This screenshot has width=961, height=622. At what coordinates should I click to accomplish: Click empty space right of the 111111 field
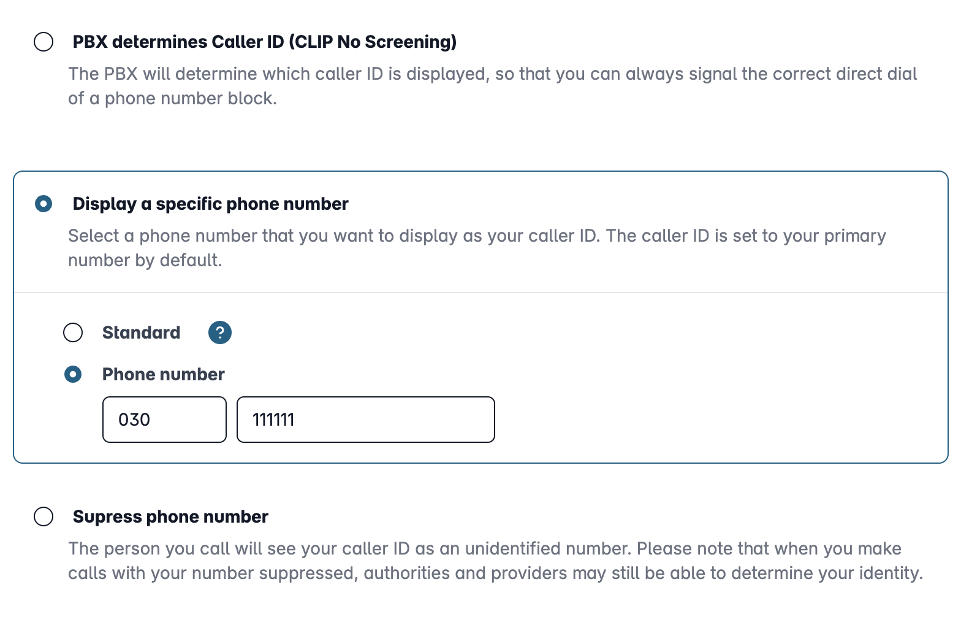pos(717,420)
